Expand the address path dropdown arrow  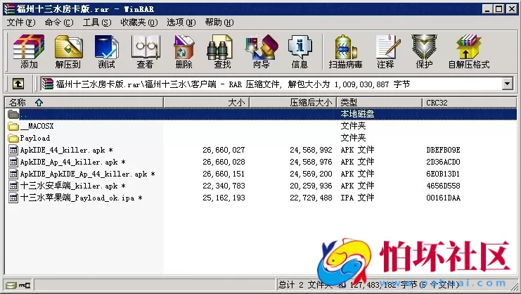[507, 84]
